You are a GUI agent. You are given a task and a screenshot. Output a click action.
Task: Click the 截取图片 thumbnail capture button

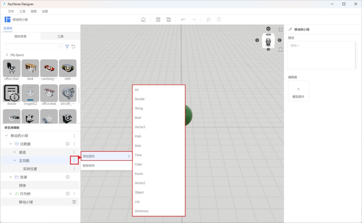[298, 91]
